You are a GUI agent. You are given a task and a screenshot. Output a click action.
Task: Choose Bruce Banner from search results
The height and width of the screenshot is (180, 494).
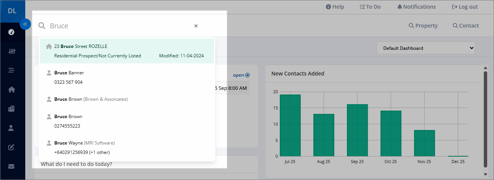pyautogui.click(x=127, y=77)
